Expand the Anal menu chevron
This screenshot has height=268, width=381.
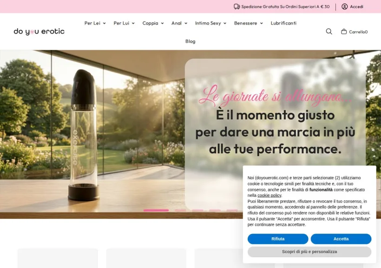pos(186,23)
